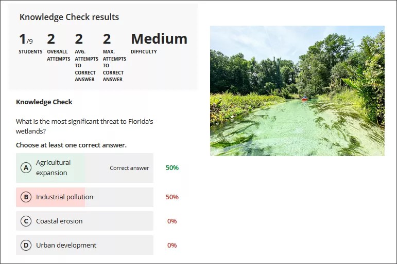This screenshot has height=264, width=397.
Task: Click the 'Correct answer' label
Action: (x=129, y=168)
